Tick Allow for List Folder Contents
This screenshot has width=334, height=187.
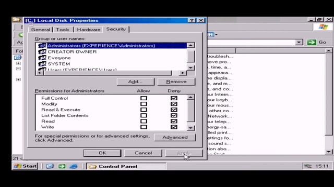144,115
